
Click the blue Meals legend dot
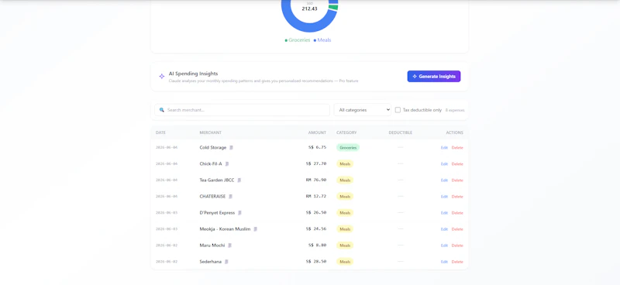click(x=315, y=40)
